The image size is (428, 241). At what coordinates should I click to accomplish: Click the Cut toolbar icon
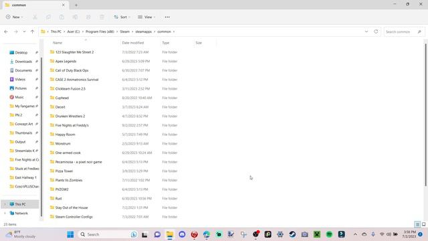pyautogui.click(x=35, y=17)
